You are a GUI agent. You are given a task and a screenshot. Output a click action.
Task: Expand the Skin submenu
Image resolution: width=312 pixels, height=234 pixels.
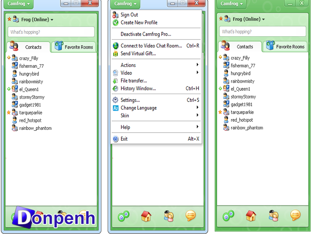tap(156, 115)
